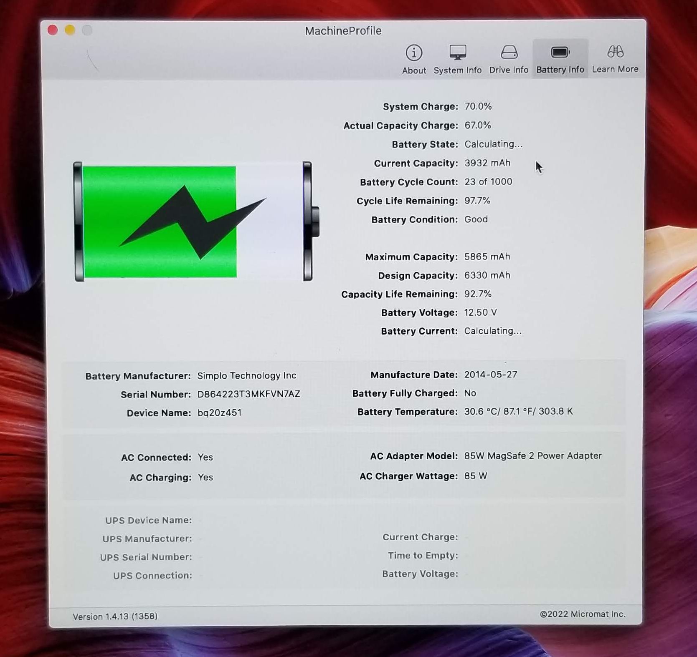
Task: Select the Battery Info toolbar icon
Action: coord(560,53)
